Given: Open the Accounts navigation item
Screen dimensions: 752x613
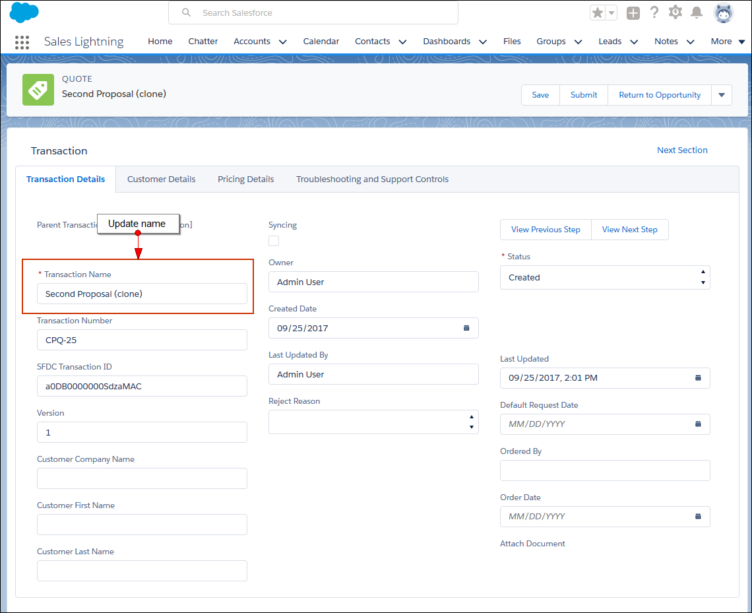Looking at the screenshot, I should (252, 42).
